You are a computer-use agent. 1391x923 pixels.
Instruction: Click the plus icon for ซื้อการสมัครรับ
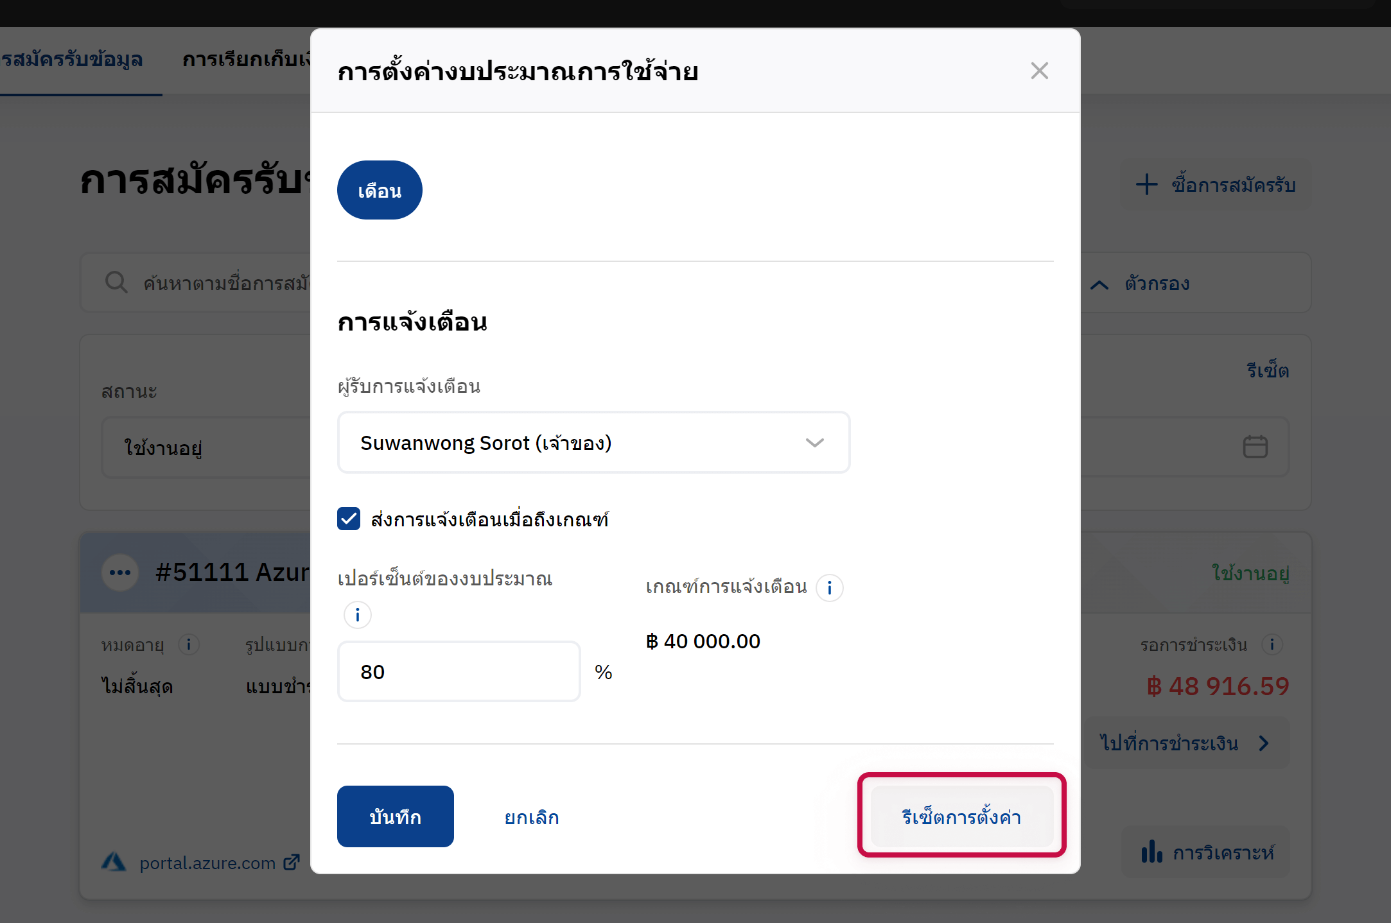coord(1146,185)
